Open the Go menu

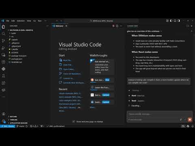[35, 21]
